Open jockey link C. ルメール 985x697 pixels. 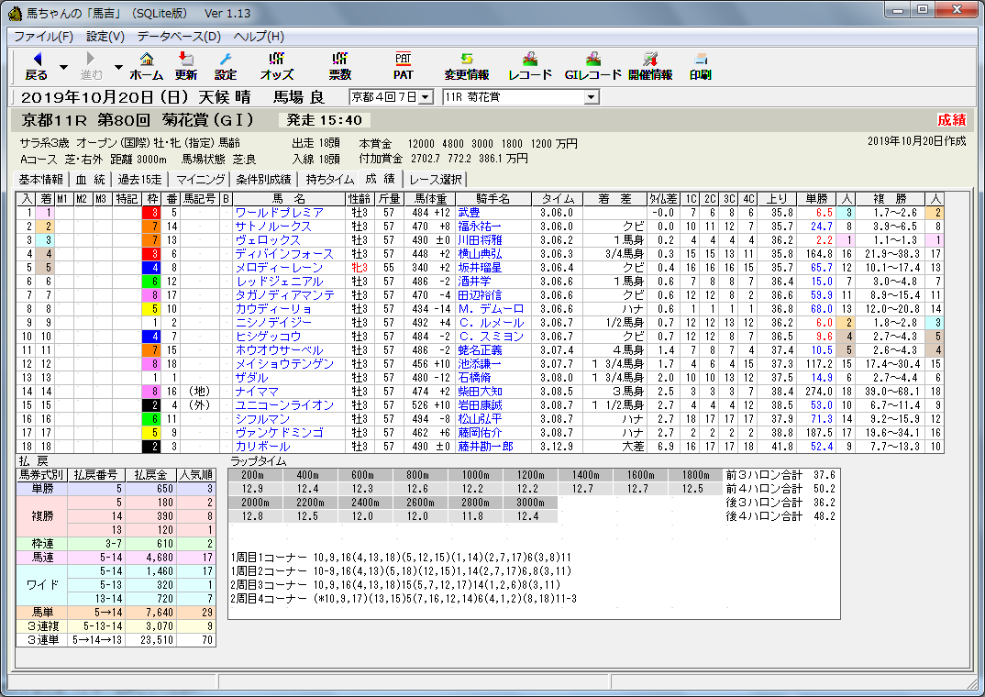(492, 323)
